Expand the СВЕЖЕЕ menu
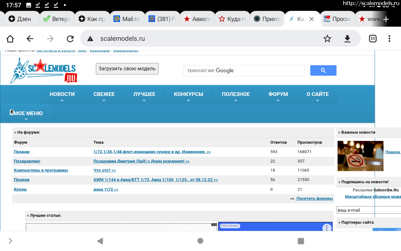 click(104, 94)
